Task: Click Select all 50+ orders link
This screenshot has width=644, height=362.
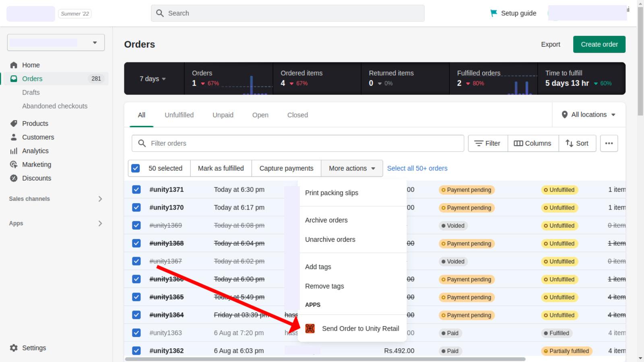Action: pyautogui.click(x=417, y=168)
